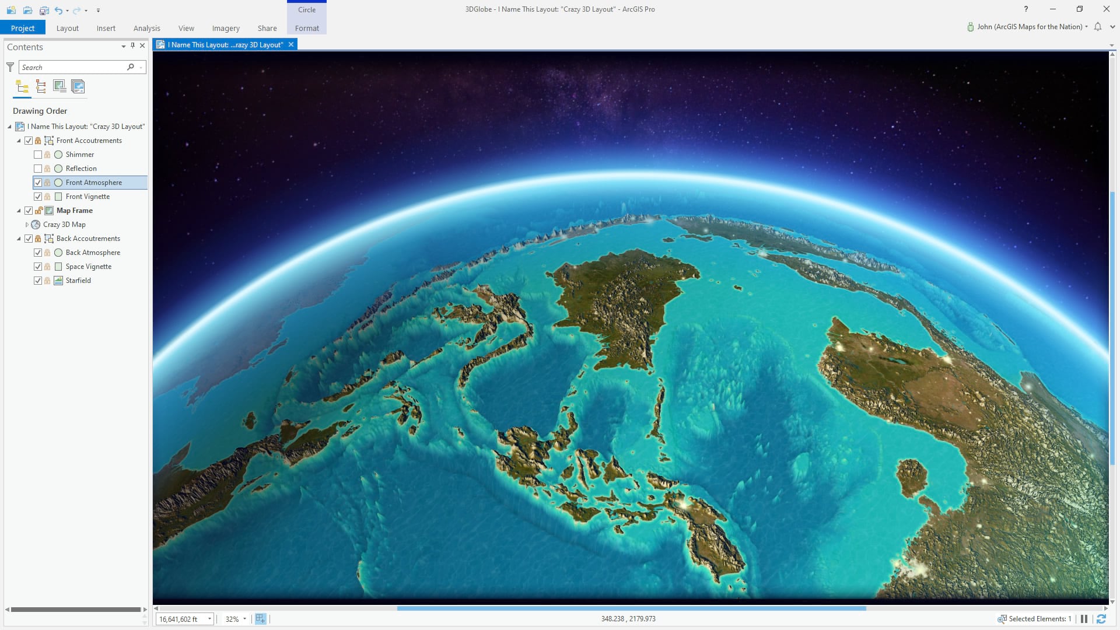Pause drawing with the pause icon
Image resolution: width=1120 pixels, height=630 pixels.
pos(1084,619)
